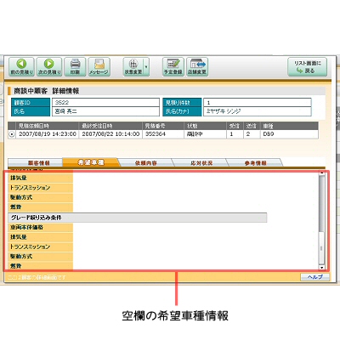The height and width of the screenshot is (340, 340).
Task: Switch to the 応対状況 tab
Action: click(201, 162)
